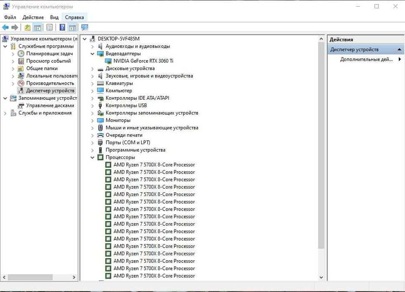Screen dimensions: 405x292
Task: Click the Очереди печати printer icon
Action: [x=101, y=135]
